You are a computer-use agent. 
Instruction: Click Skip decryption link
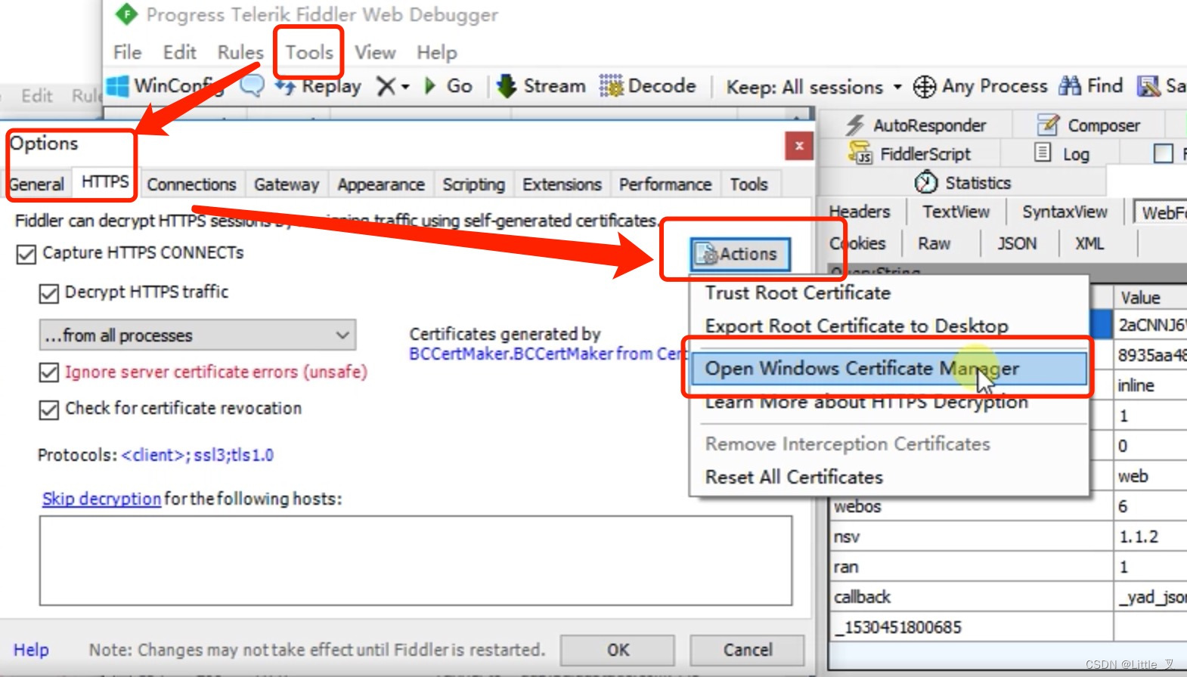[101, 499]
